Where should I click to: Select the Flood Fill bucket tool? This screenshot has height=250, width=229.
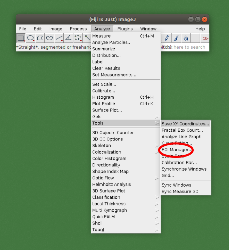point(186,38)
